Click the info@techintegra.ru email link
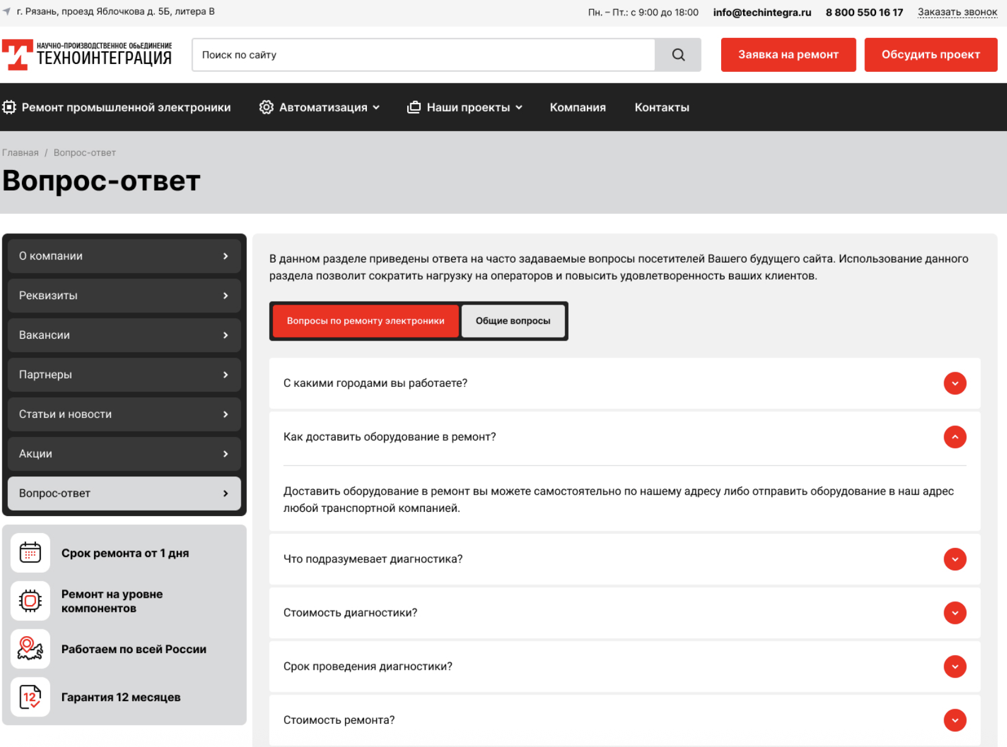The width and height of the screenshot is (1007, 747). point(762,12)
